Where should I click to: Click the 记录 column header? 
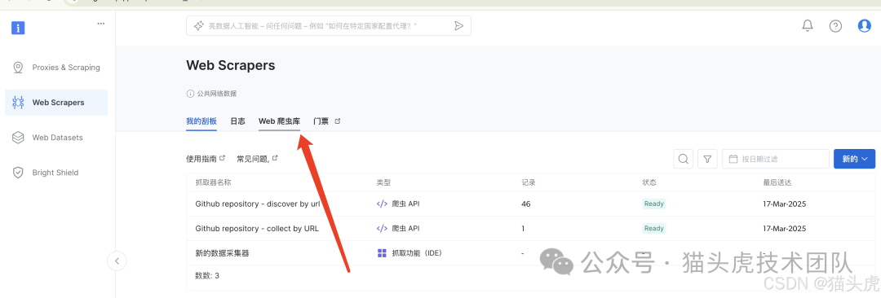point(528,182)
